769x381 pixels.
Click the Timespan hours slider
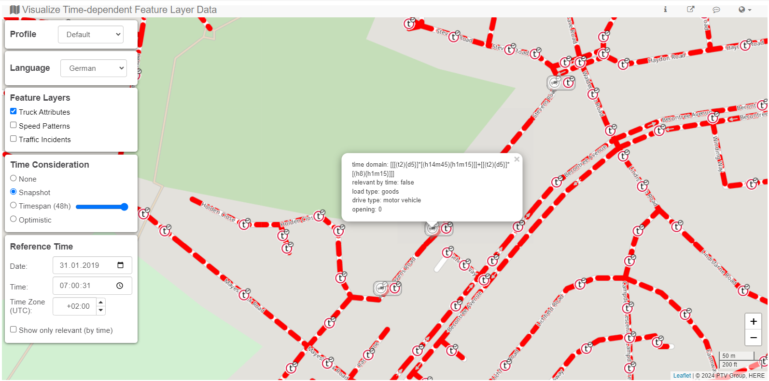point(102,207)
